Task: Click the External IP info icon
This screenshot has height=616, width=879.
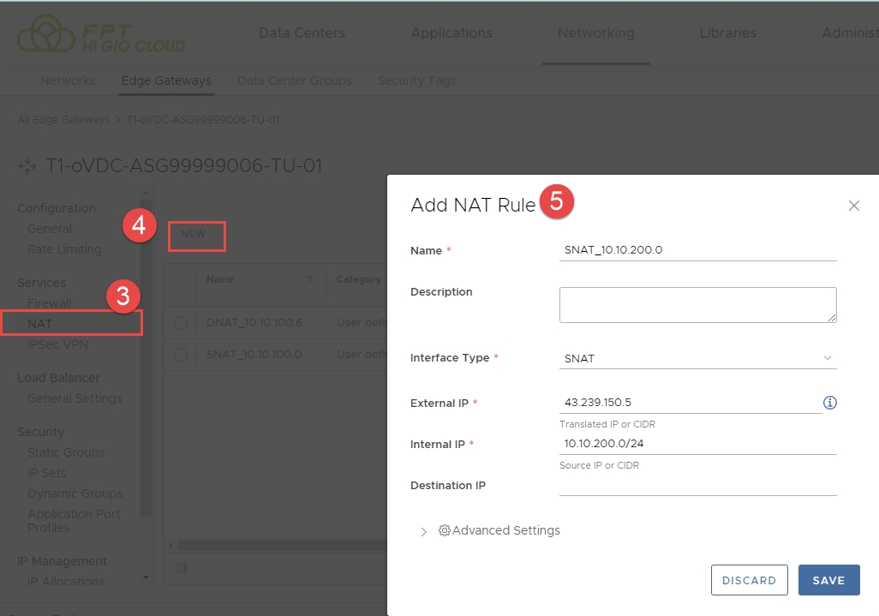Action: (829, 403)
